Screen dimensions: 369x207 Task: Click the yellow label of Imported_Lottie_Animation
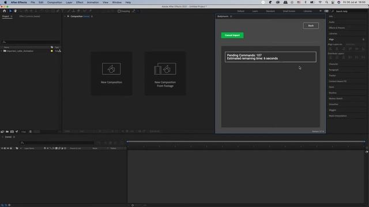point(52,51)
